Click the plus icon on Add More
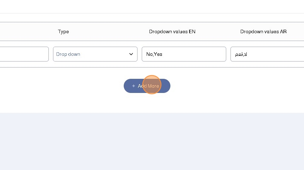This screenshot has height=170, width=304. click(x=134, y=86)
